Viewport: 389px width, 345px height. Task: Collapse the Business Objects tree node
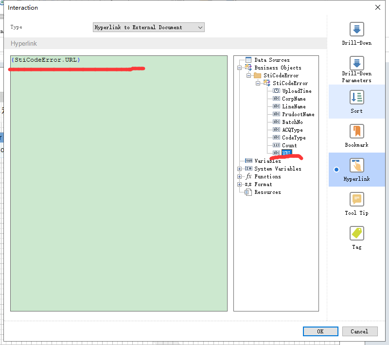click(239, 68)
